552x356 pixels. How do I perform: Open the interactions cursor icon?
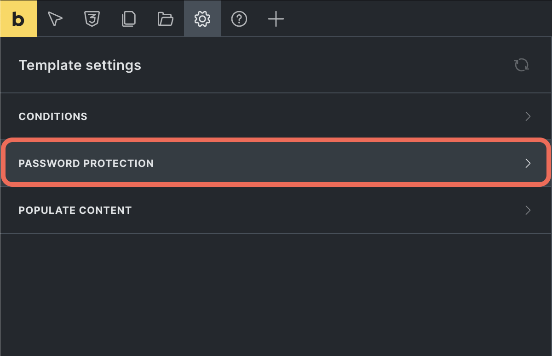(55, 19)
